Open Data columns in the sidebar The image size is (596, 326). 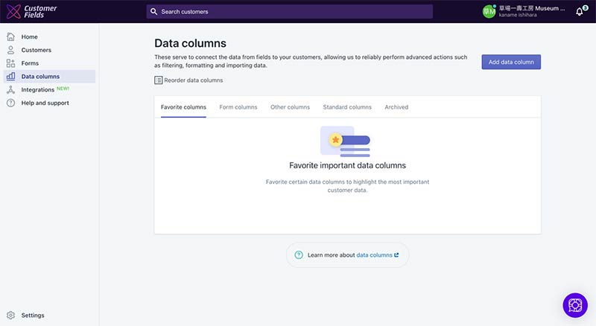40,77
